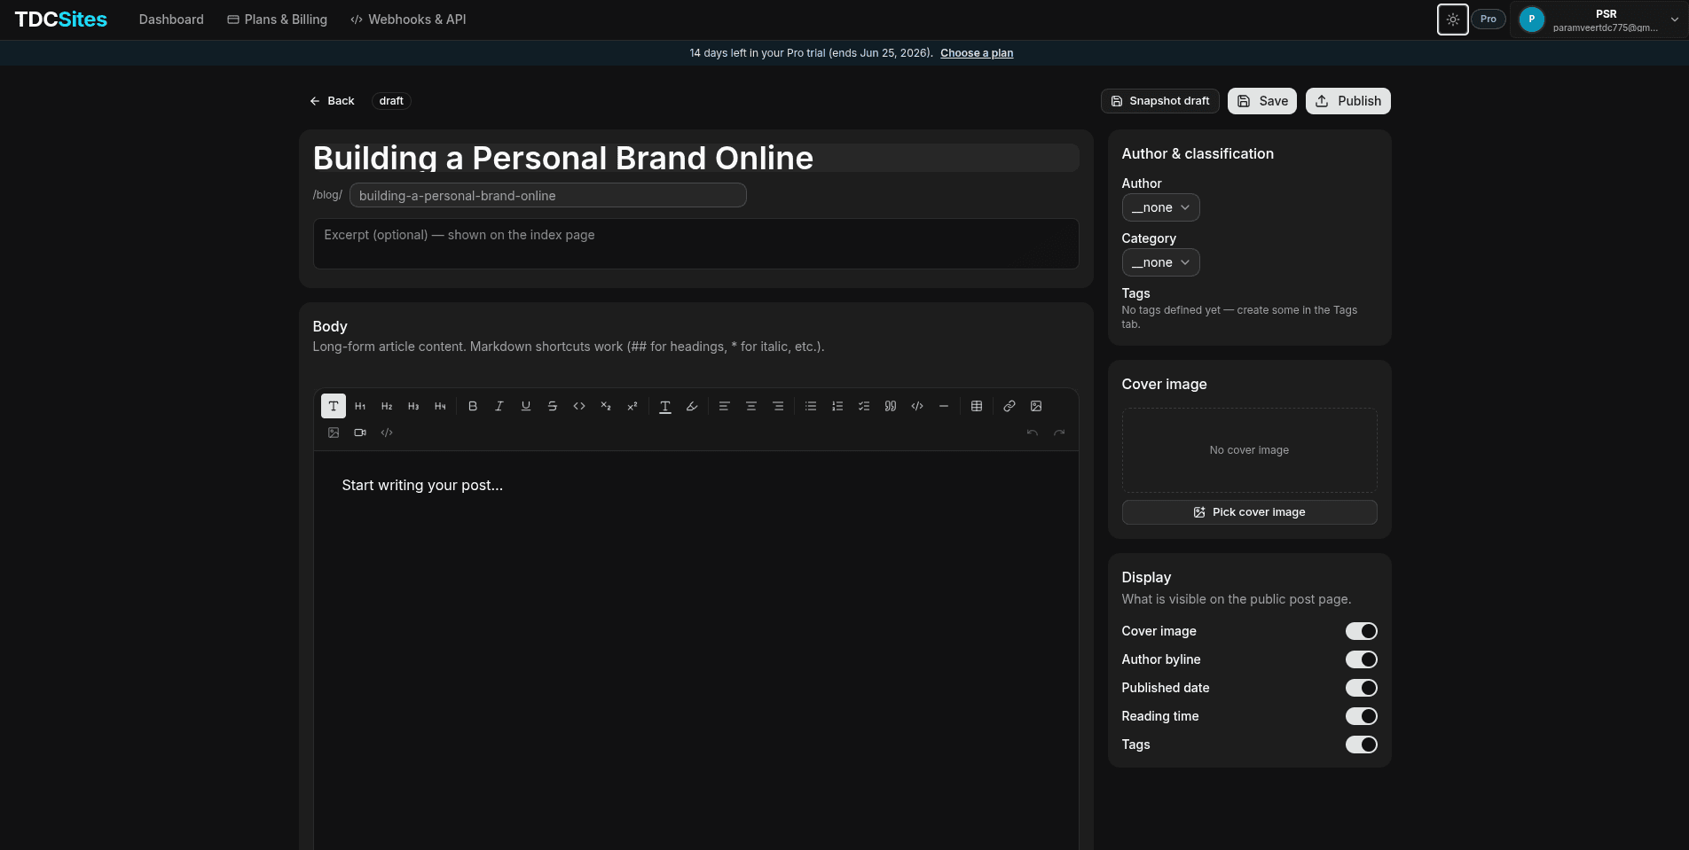
Task: Align text center
Action: [751, 406]
